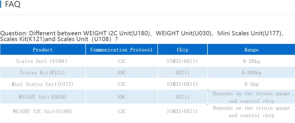The height and width of the screenshot is (123, 295).
Task: Click the question text about unit differences
Action: [x=142, y=36]
